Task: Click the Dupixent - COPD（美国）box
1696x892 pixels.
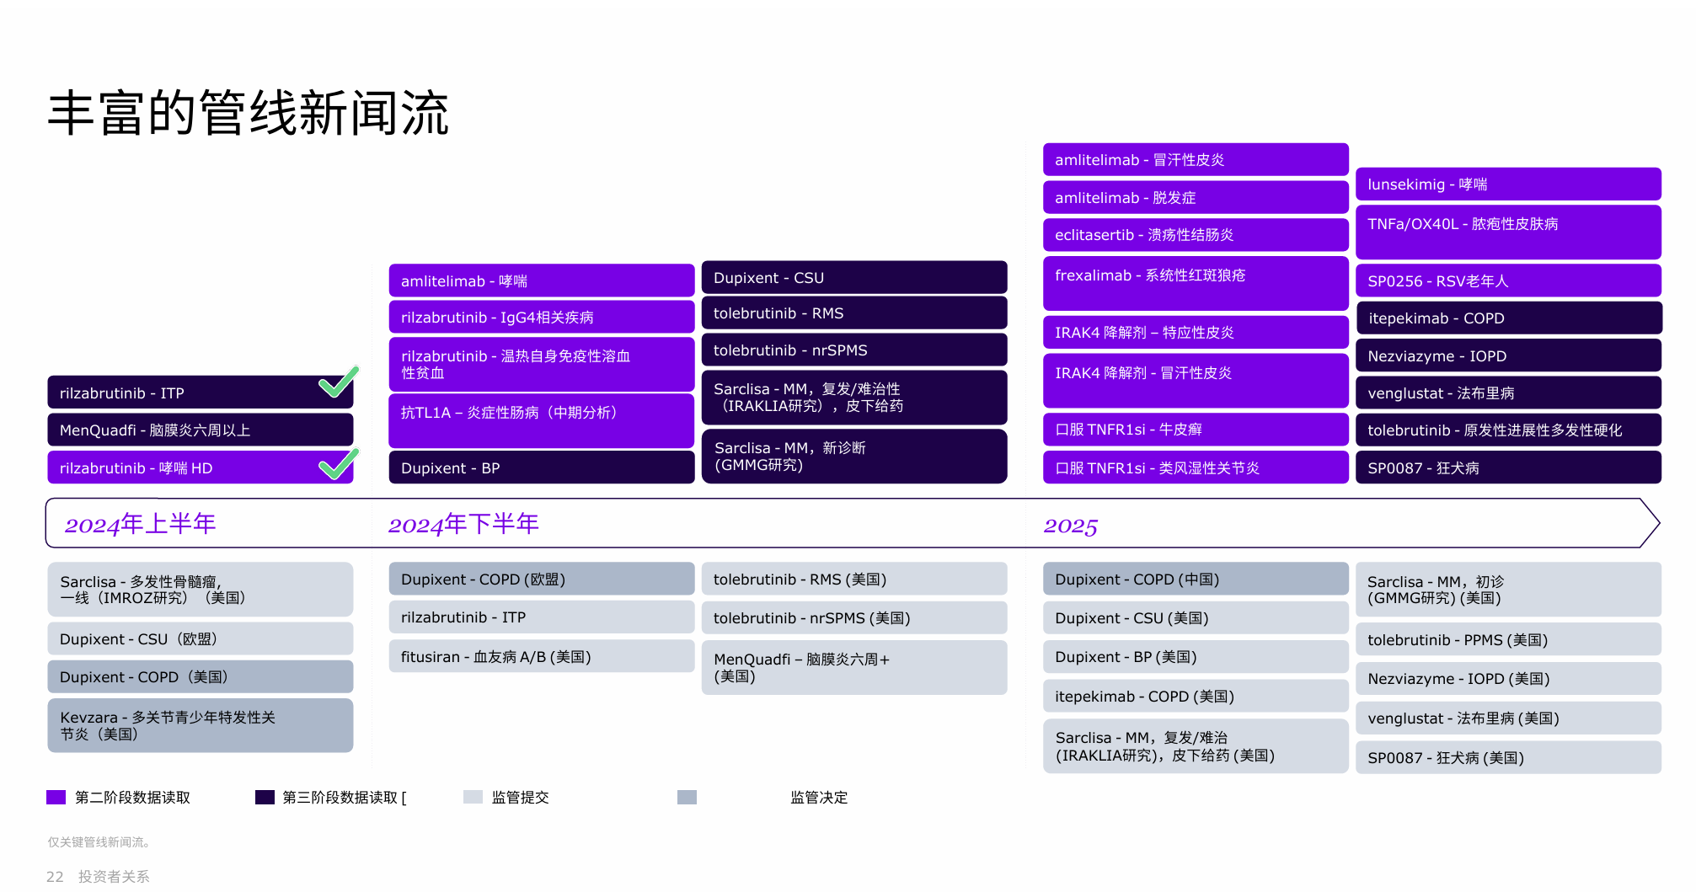Action: [201, 676]
